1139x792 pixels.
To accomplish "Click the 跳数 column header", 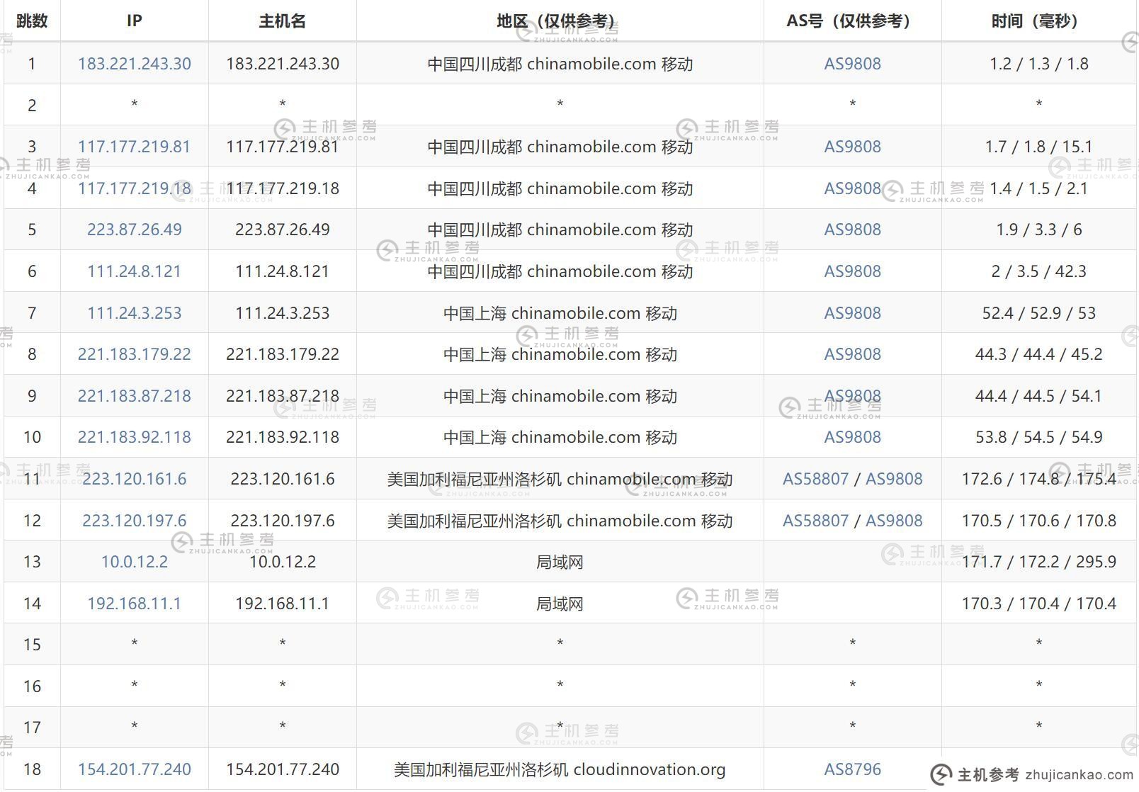I will point(32,21).
